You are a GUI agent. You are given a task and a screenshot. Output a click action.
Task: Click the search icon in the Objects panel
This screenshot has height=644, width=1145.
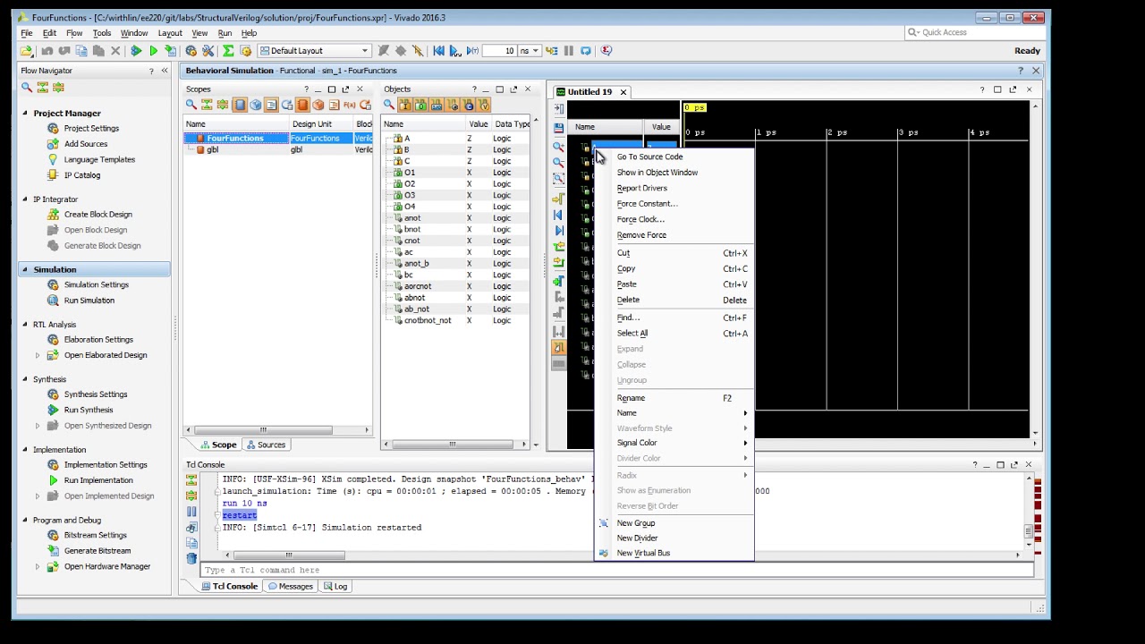(x=389, y=105)
